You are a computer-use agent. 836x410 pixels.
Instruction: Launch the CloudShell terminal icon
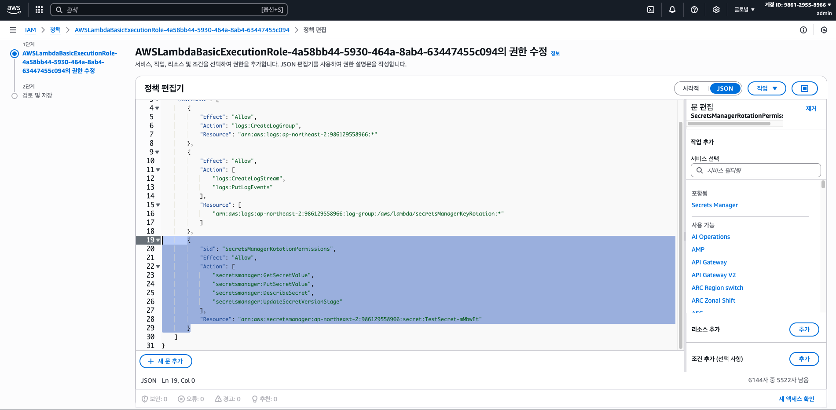[x=651, y=10]
